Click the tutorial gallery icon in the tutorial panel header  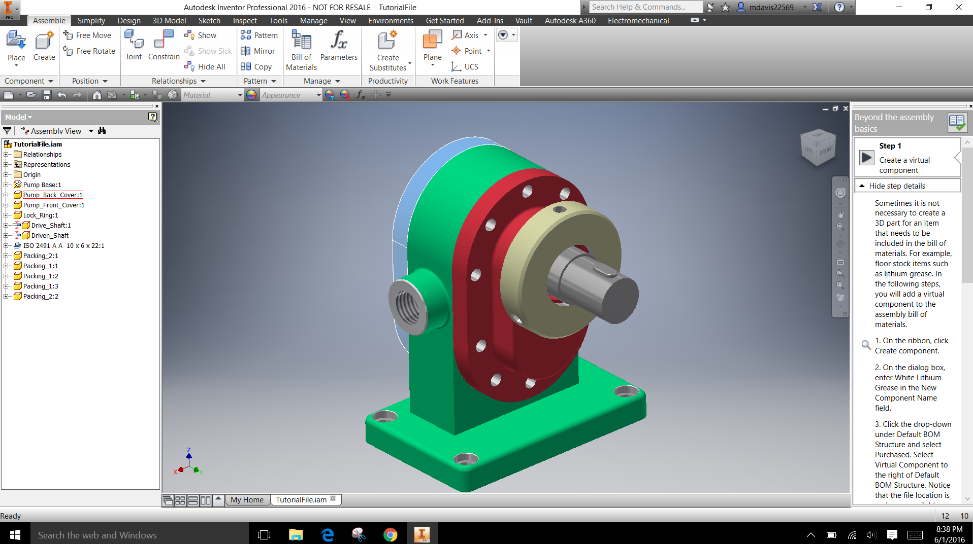click(957, 123)
